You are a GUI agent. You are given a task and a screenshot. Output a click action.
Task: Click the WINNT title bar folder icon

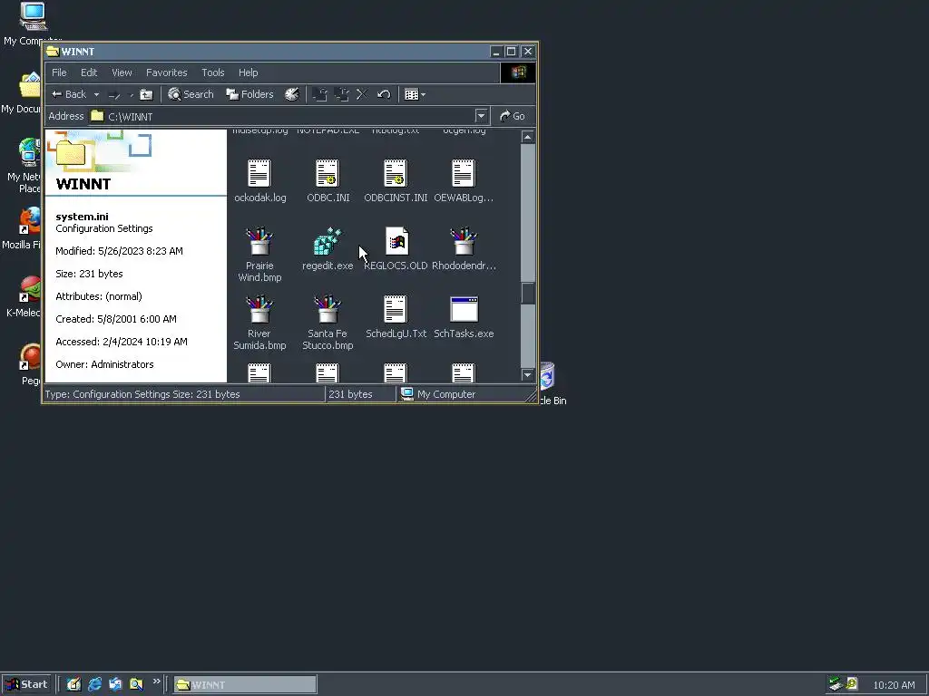(53, 52)
